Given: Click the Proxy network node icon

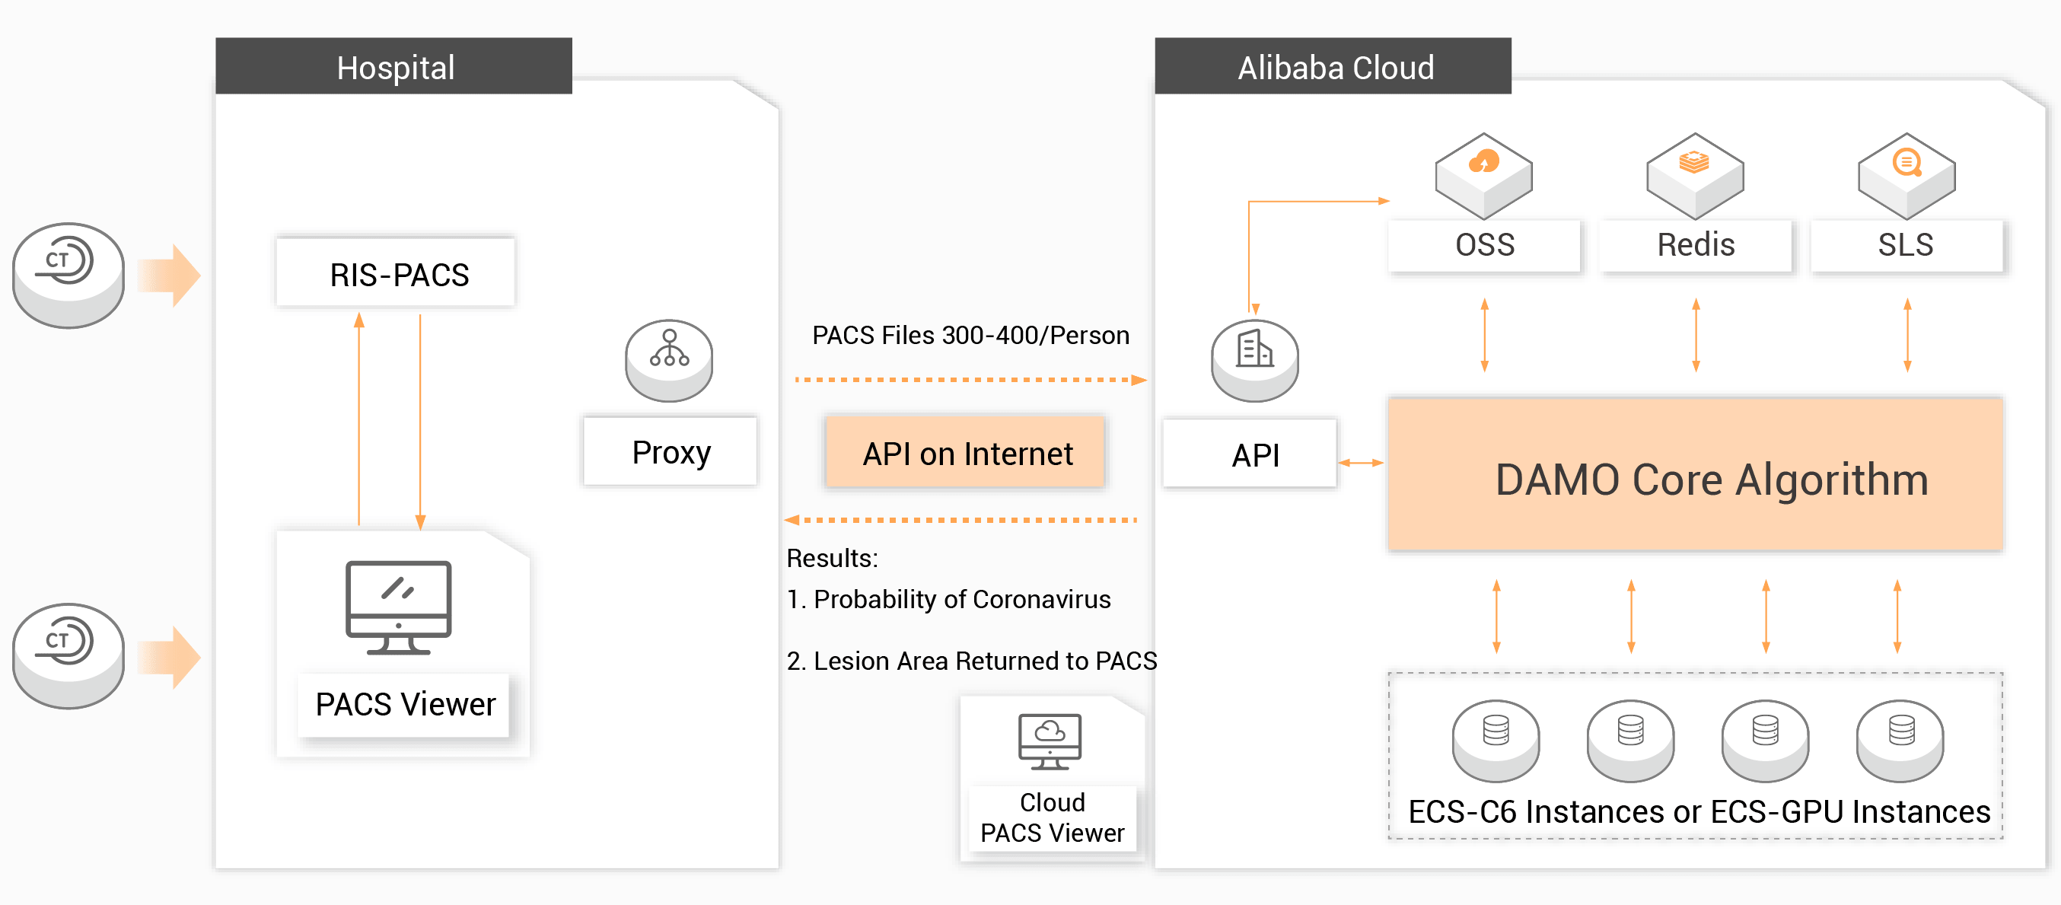Looking at the screenshot, I should click(x=669, y=358).
